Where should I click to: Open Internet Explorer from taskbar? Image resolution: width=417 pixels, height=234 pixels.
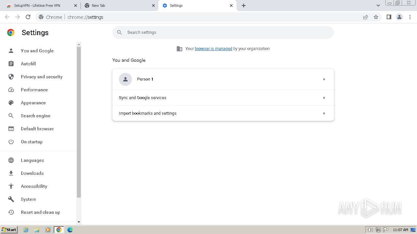point(26,230)
